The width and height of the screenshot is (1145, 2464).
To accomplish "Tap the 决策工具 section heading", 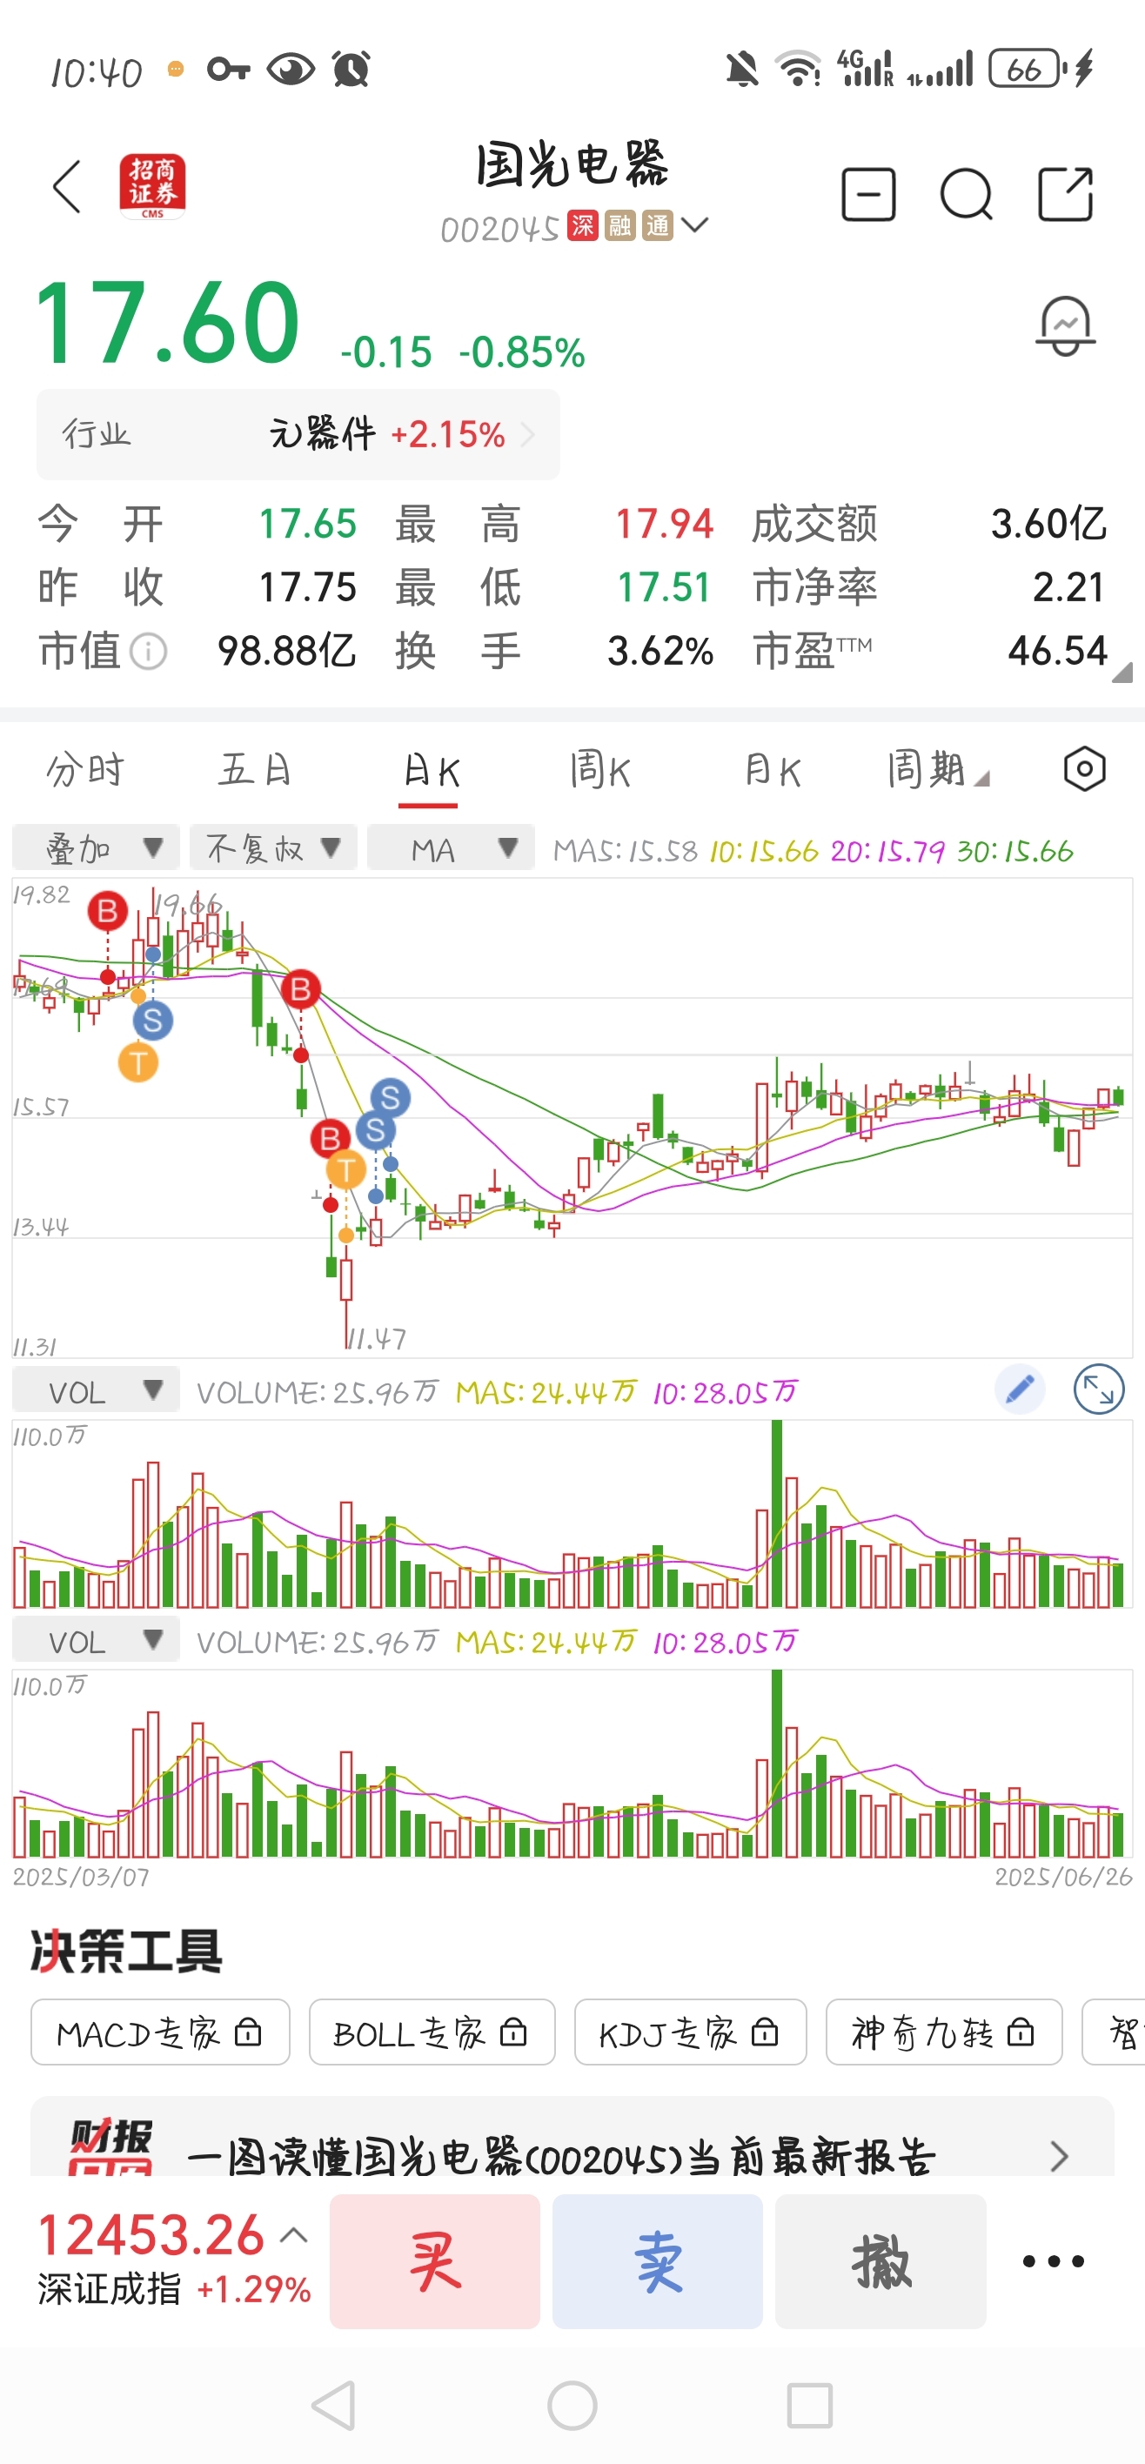I will pyautogui.click(x=125, y=1952).
